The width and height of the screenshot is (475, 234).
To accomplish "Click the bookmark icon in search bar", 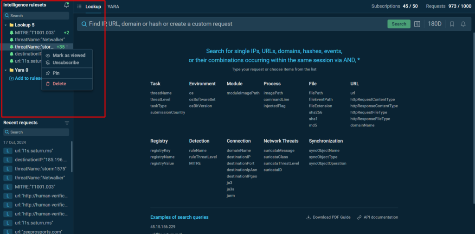I will click(x=452, y=24).
